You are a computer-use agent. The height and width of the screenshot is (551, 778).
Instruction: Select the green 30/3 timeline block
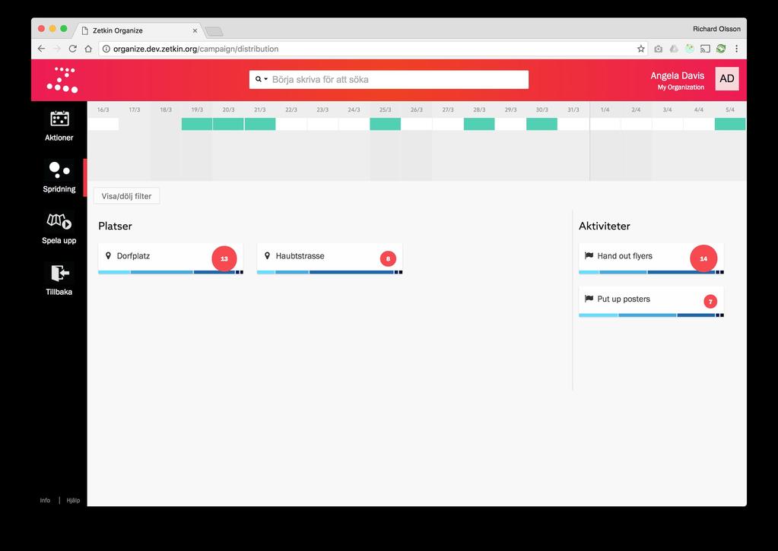pyautogui.click(x=541, y=124)
